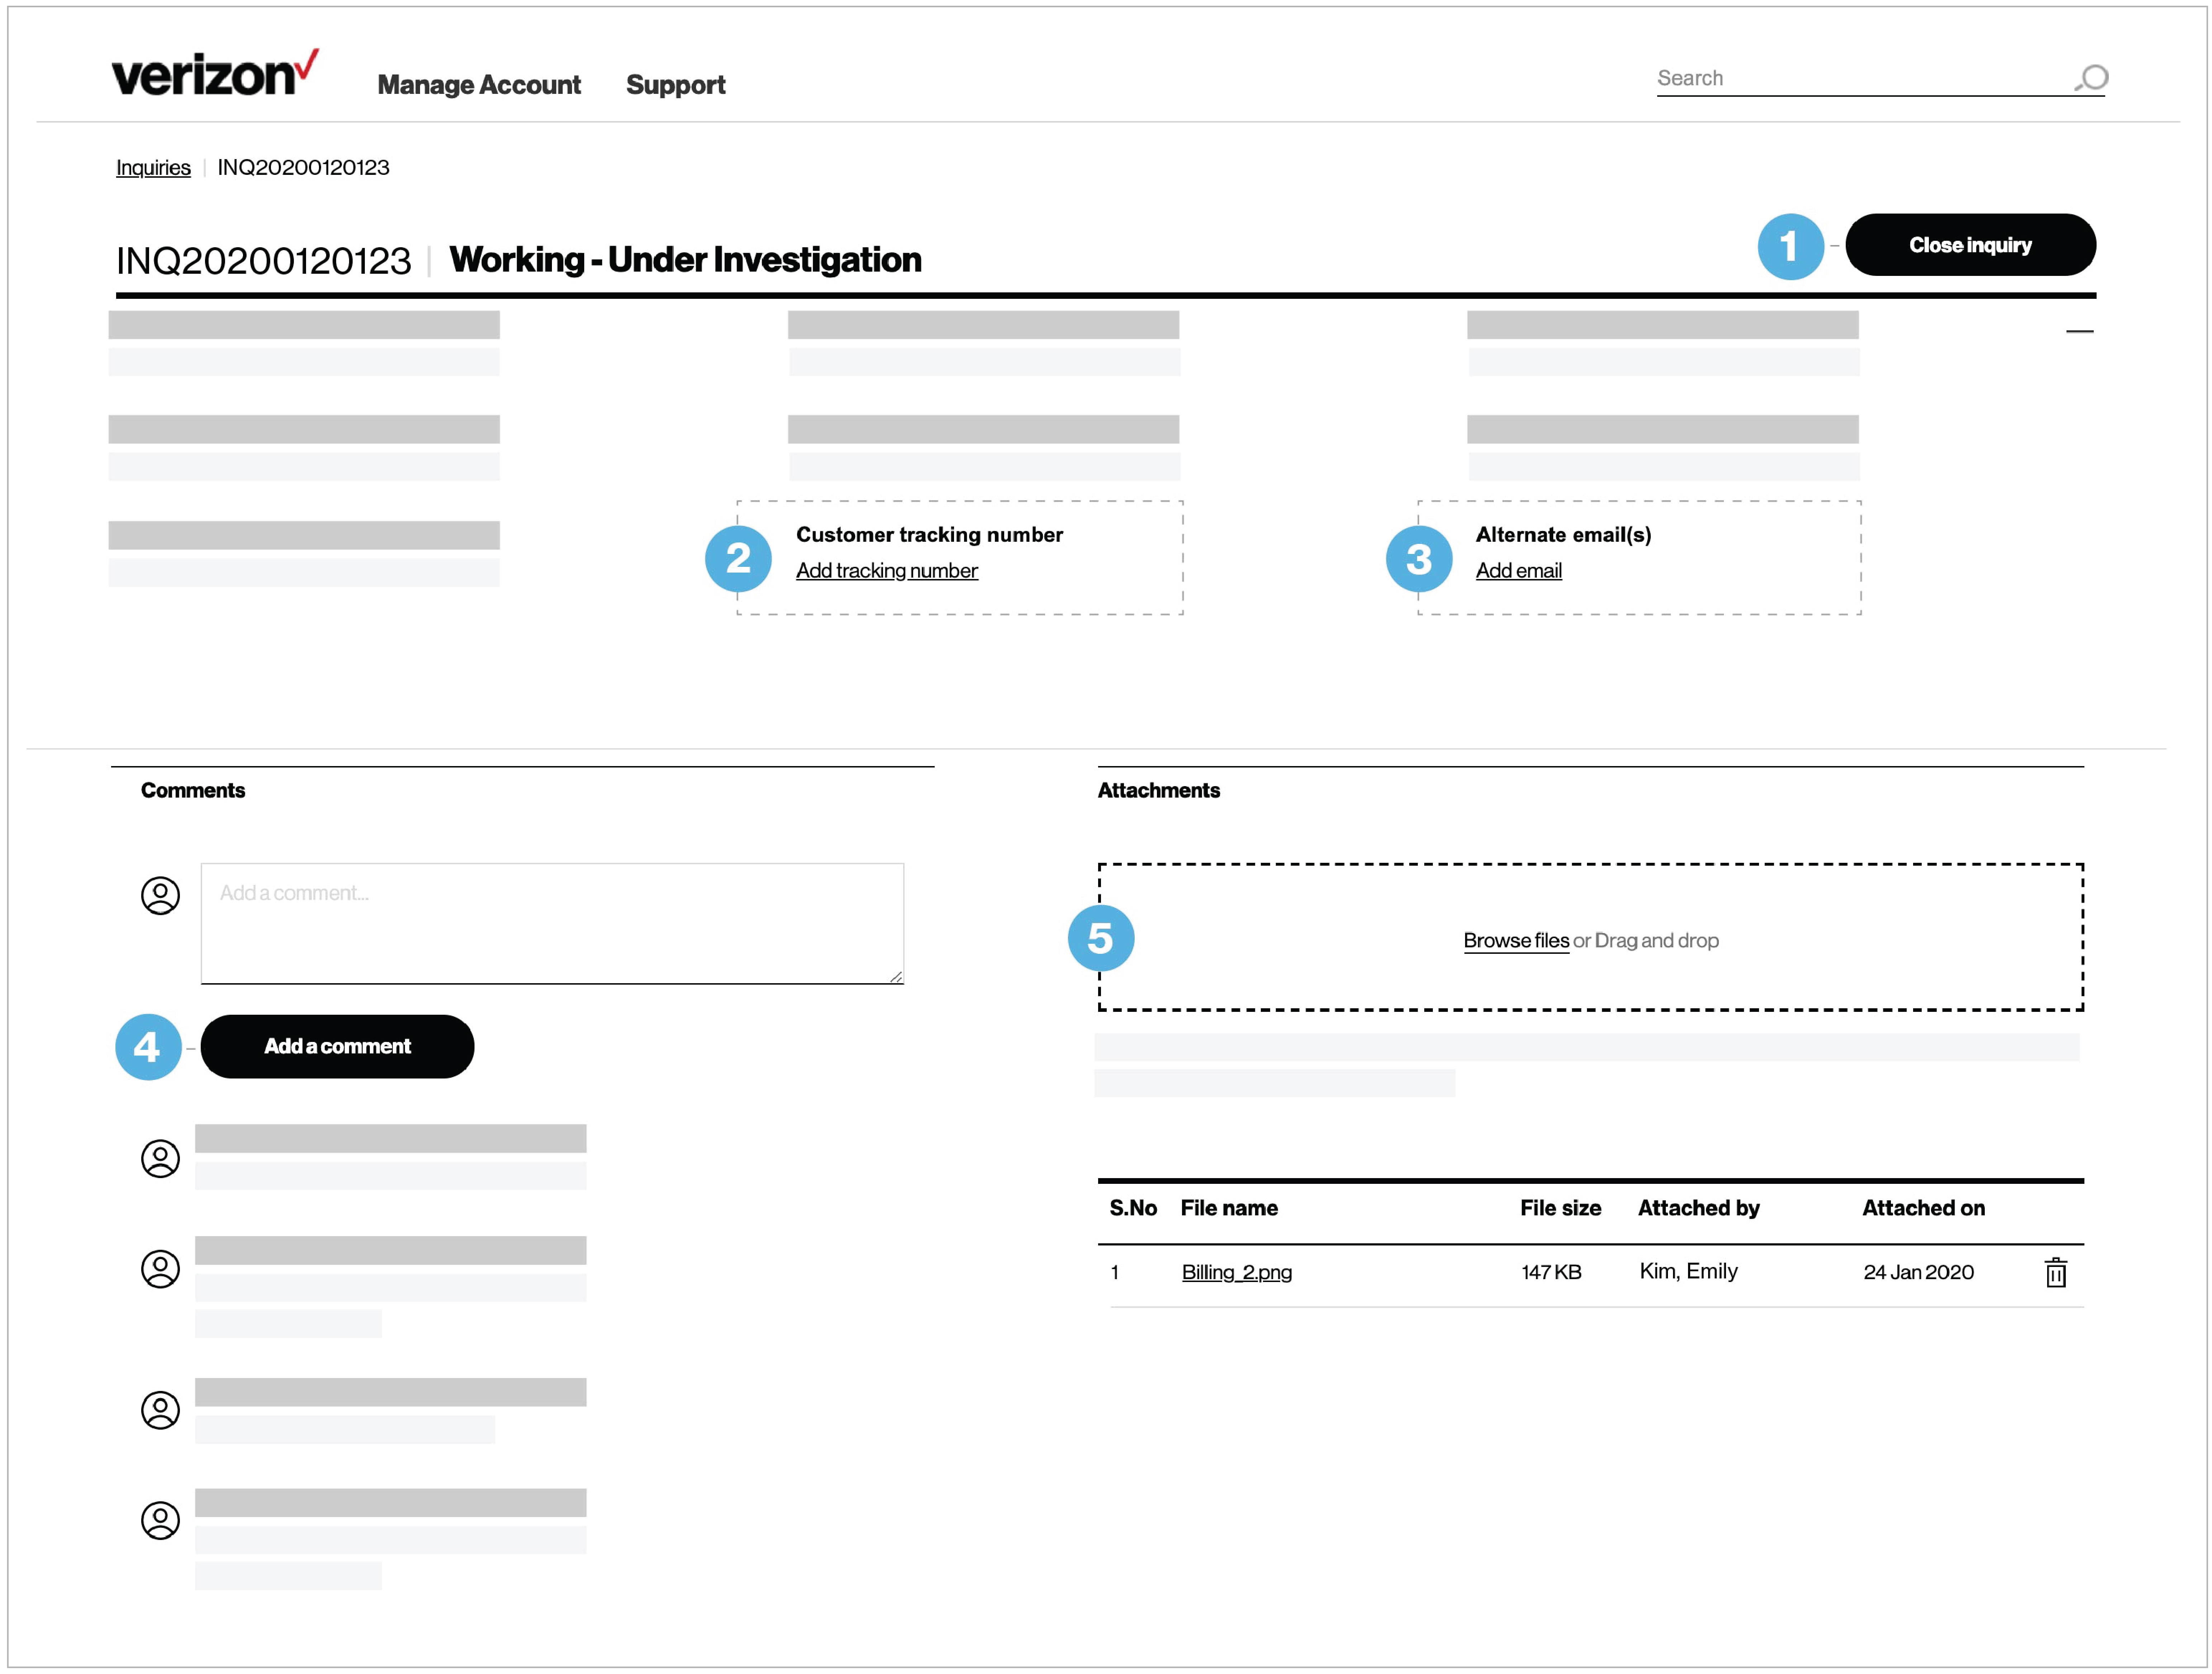2212x1674 pixels.
Task: Click the blue step 1 marker
Action: tap(1790, 247)
